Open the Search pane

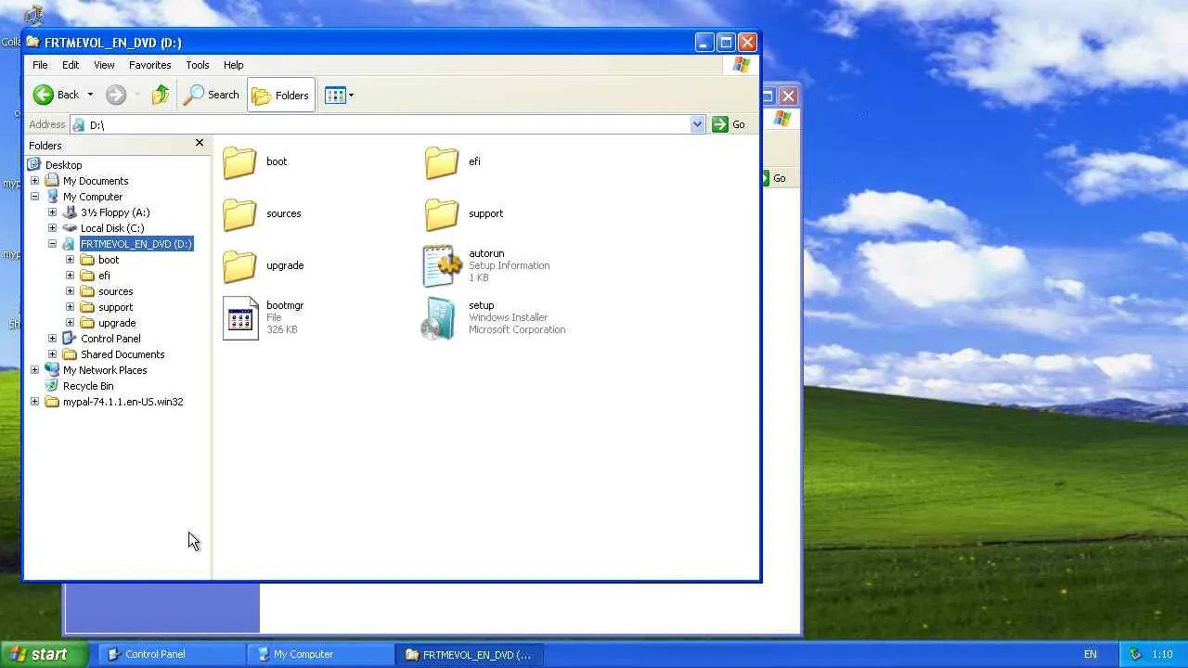click(212, 95)
